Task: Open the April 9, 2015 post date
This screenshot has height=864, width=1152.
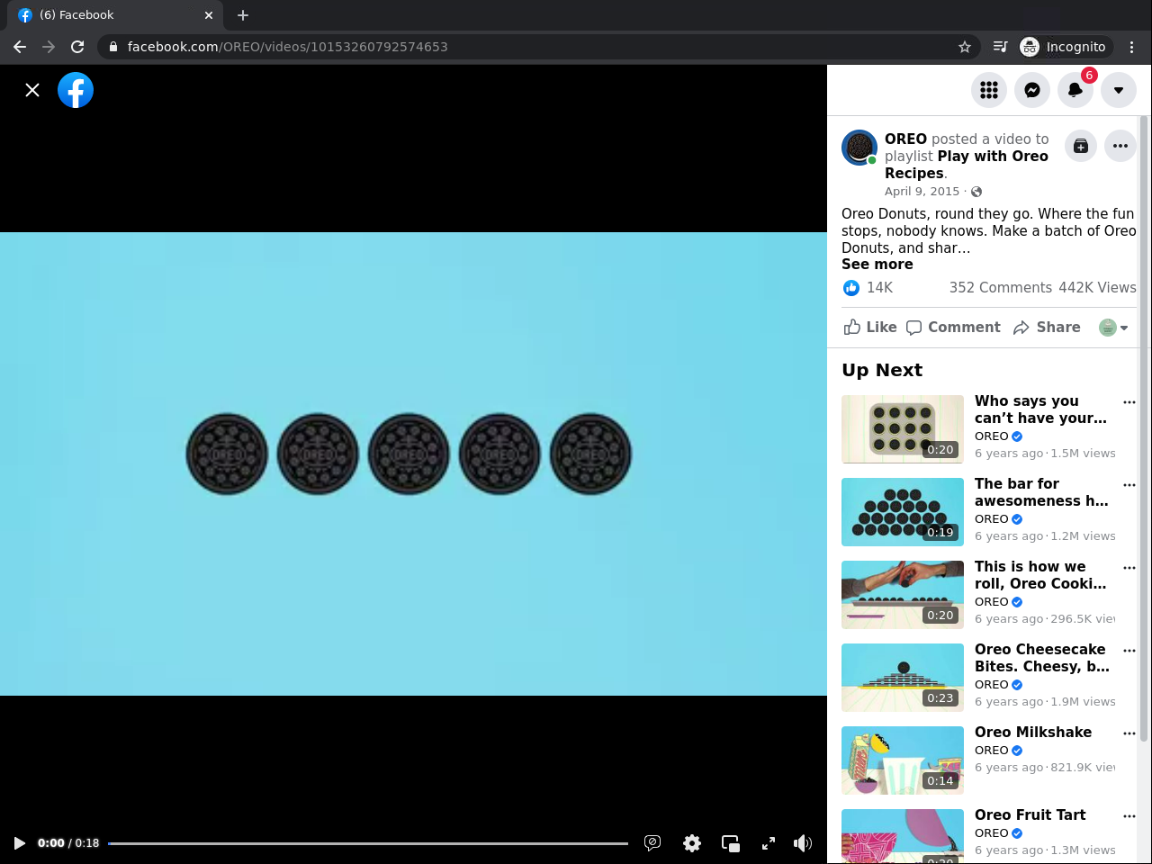Action: click(x=922, y=191)
